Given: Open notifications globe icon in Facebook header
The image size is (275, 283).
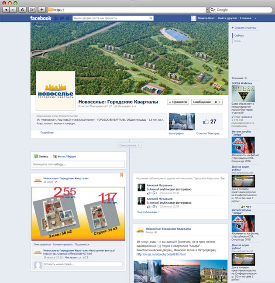Looking at the screenshot, I should pyautogui.click(x=68, y=18).
